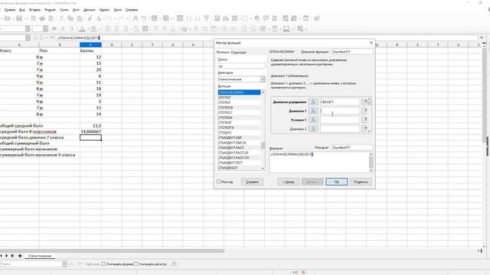Click the OK button in Function Wizard
The image size is (490, 275).
click(x=336, y=182)
